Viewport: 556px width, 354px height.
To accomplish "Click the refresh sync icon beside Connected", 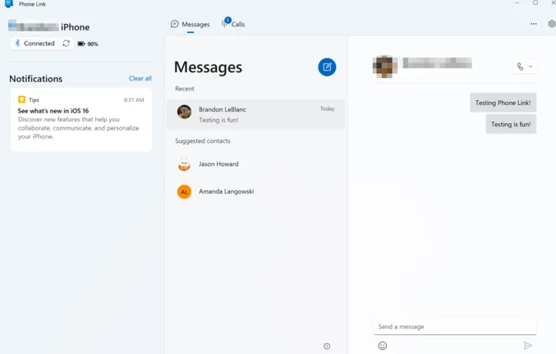I will [66, 44].
